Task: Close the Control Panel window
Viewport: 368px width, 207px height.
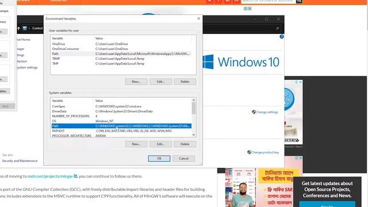Action: pyautogui.click(x=278, y=19)
